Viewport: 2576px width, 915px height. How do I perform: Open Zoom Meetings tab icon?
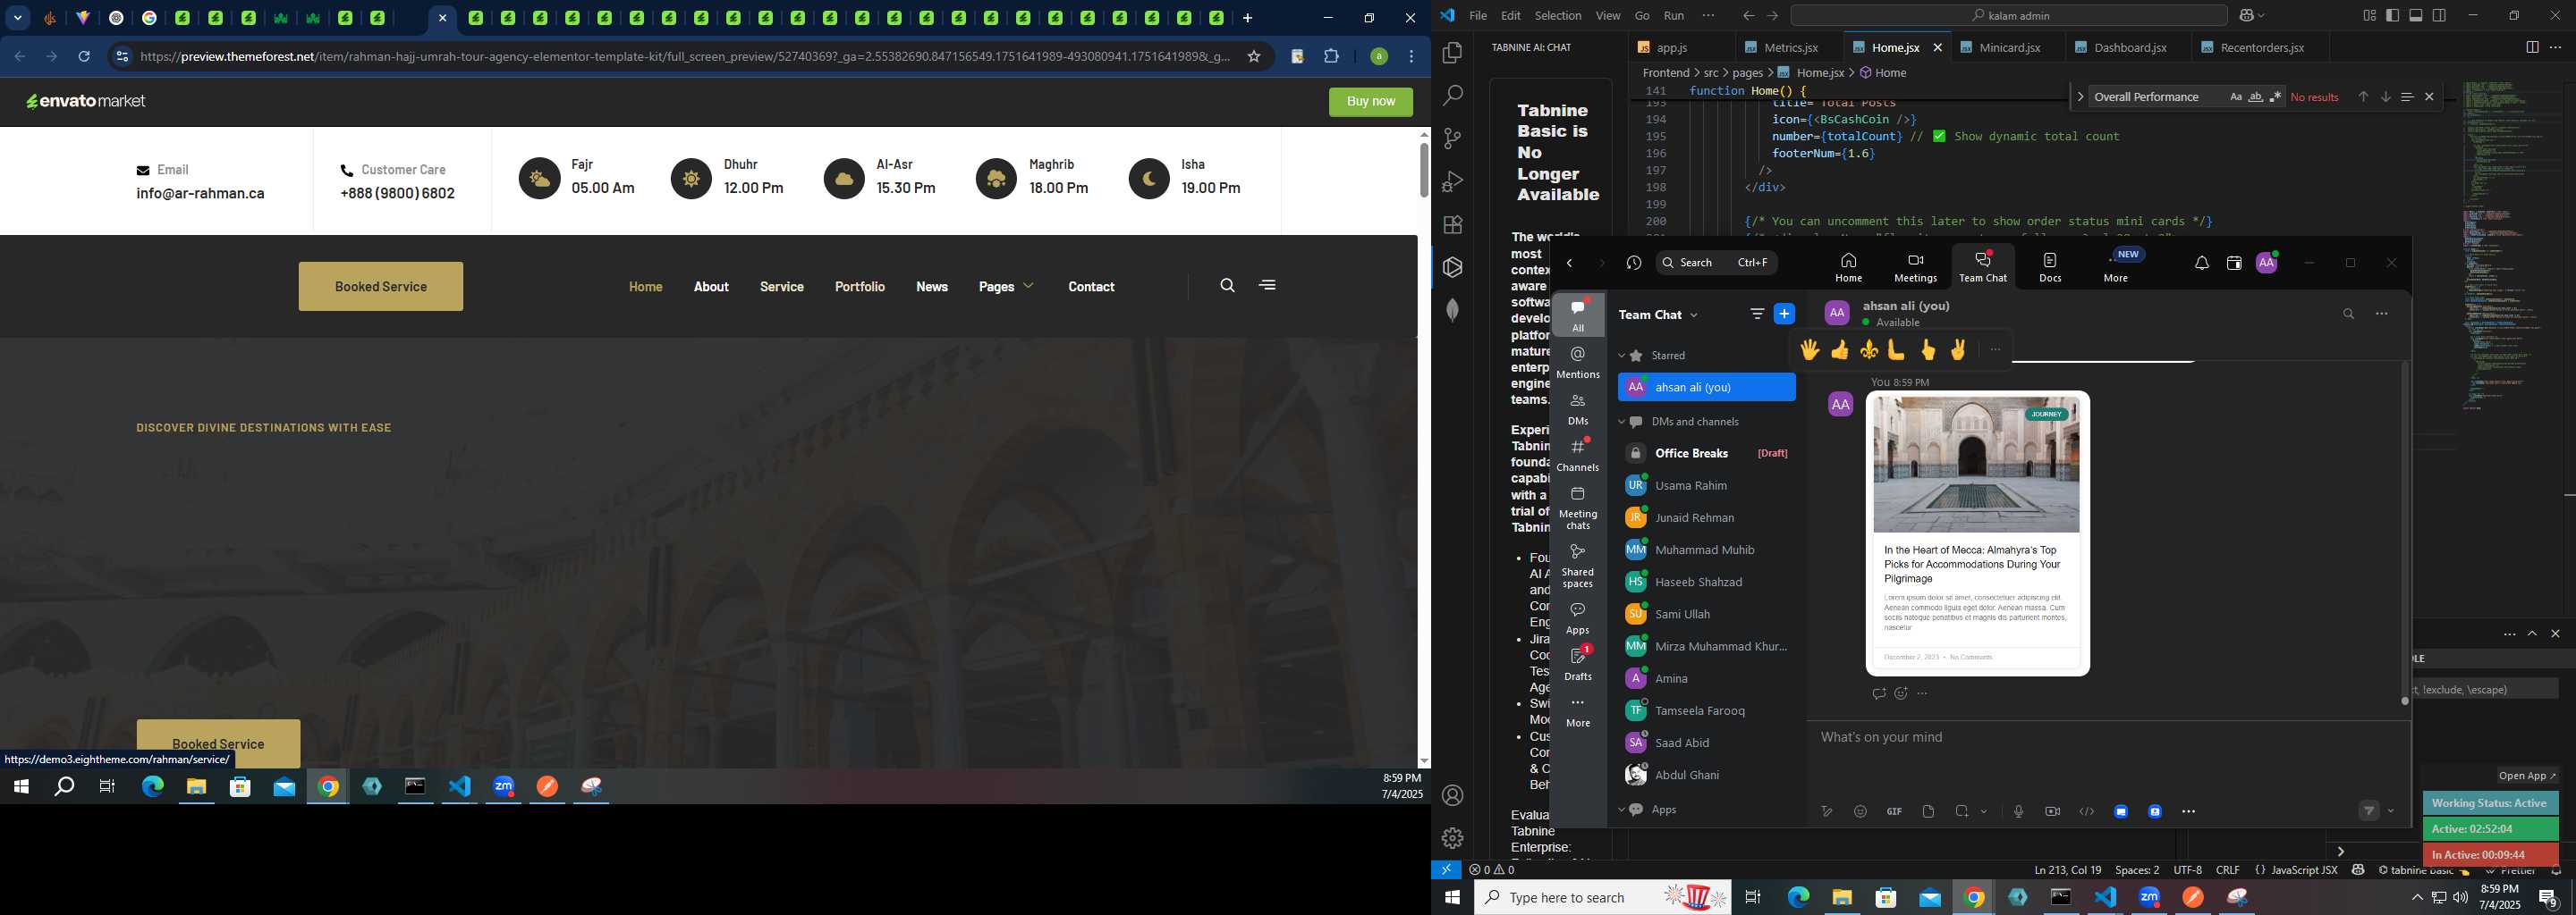tap(1915, 268)
